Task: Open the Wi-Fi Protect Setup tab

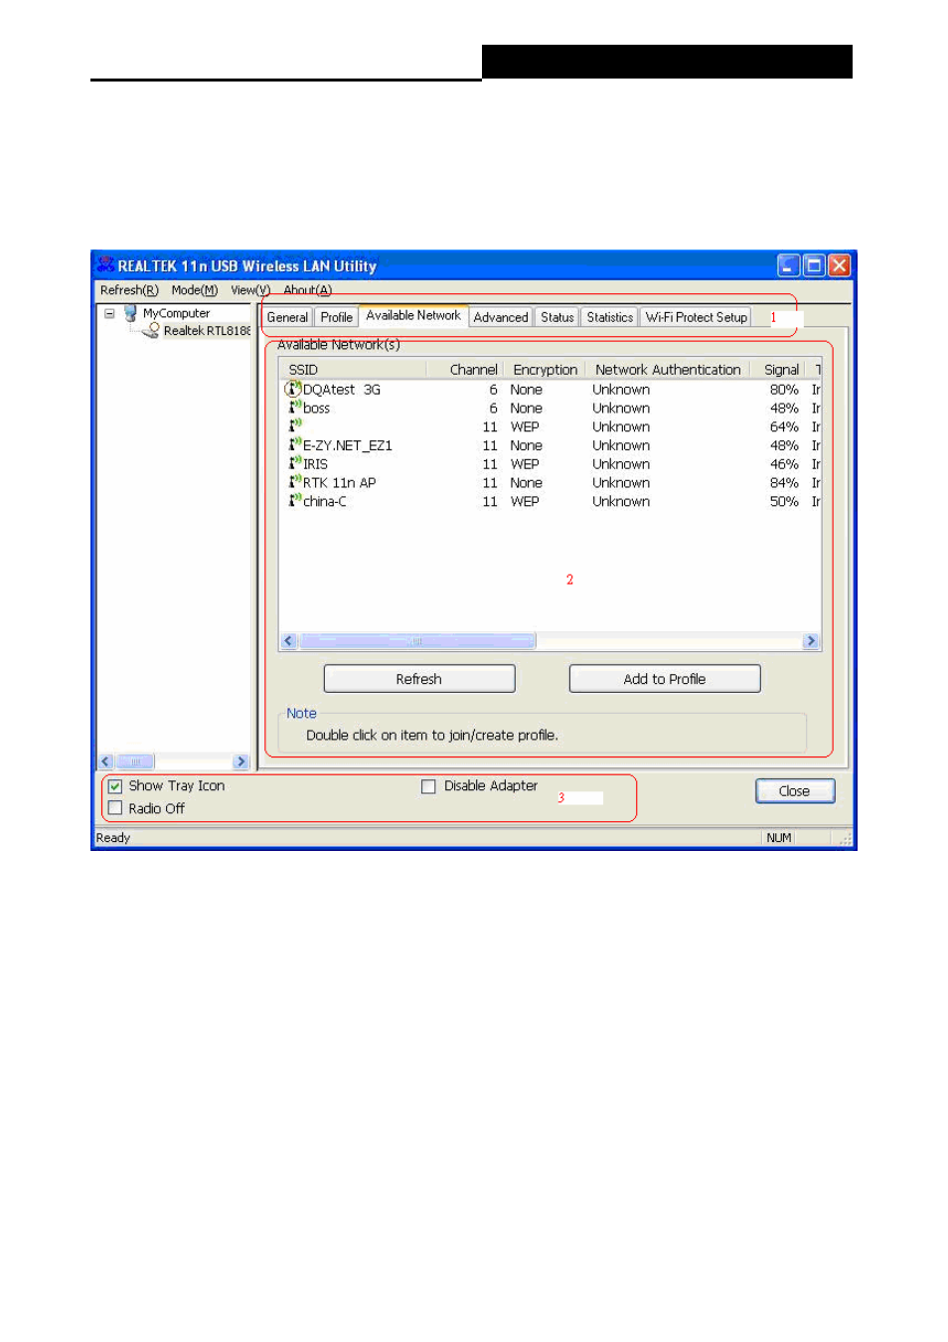Action: (x=697, y=317)
